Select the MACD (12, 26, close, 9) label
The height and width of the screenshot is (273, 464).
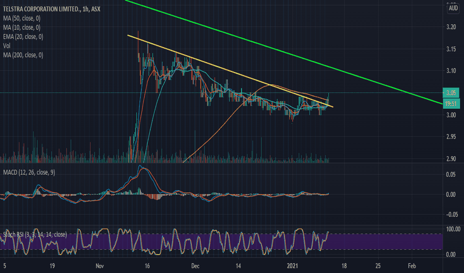point(29,172)
